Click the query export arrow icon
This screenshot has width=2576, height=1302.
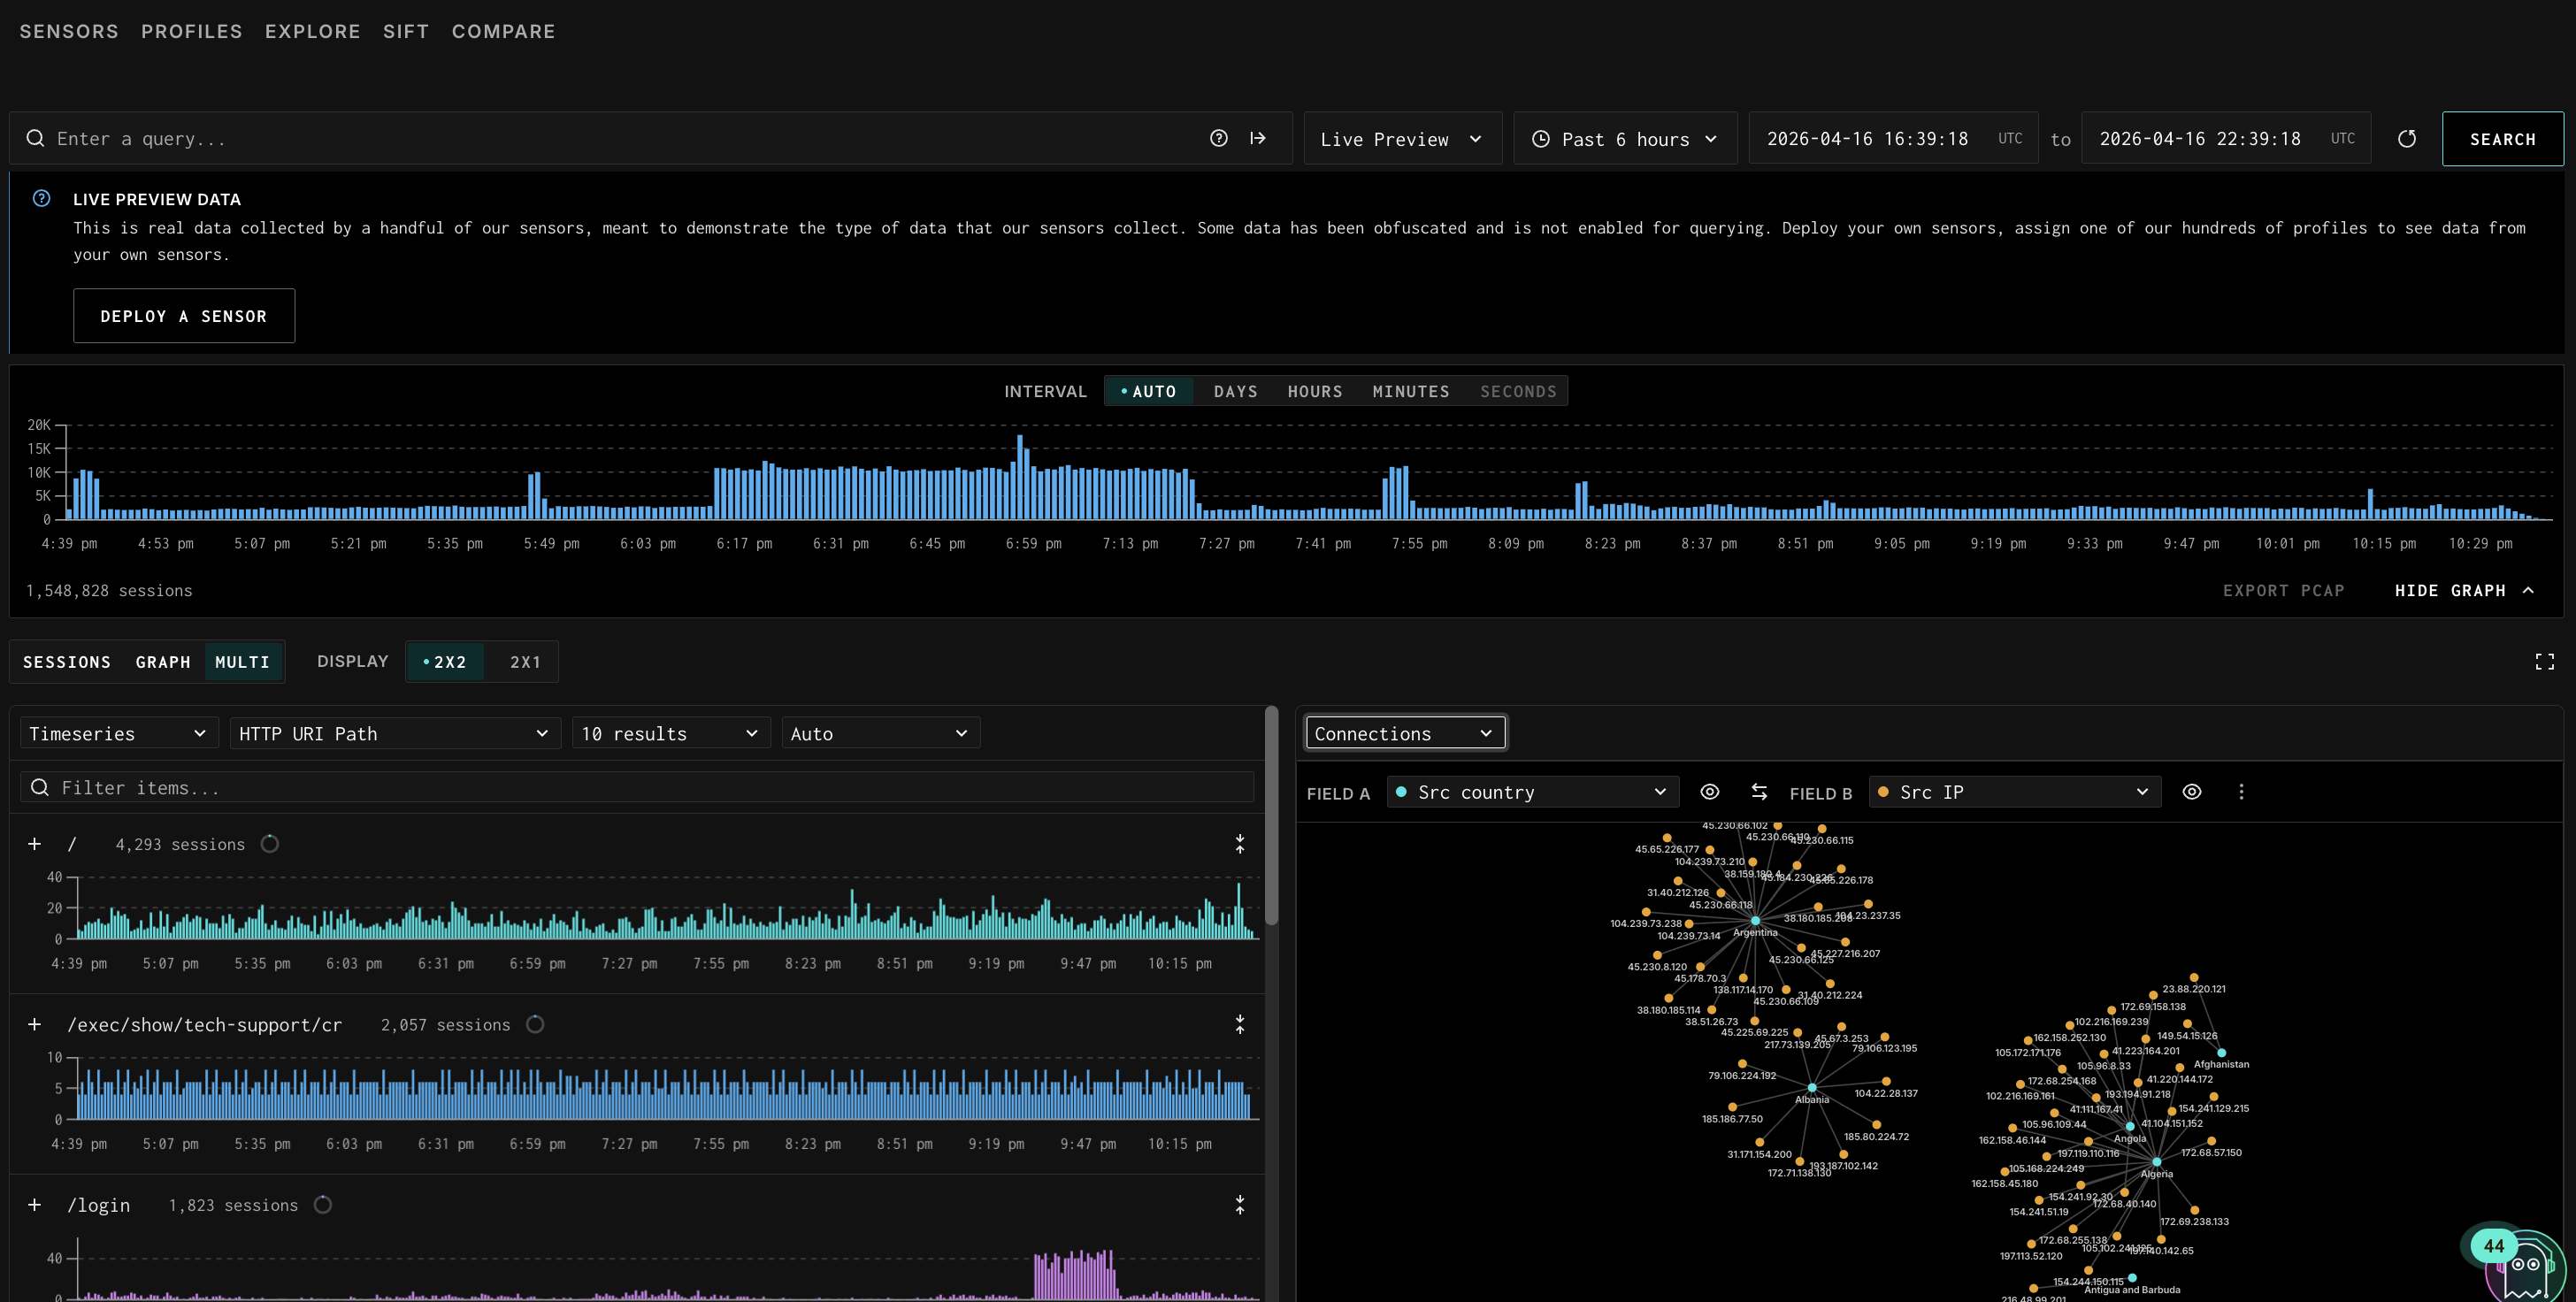click(x=1258, y=139)
